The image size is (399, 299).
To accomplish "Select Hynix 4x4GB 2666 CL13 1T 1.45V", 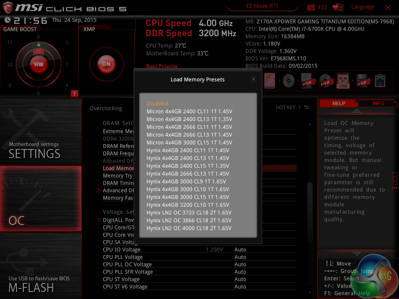I will [188, 174].
